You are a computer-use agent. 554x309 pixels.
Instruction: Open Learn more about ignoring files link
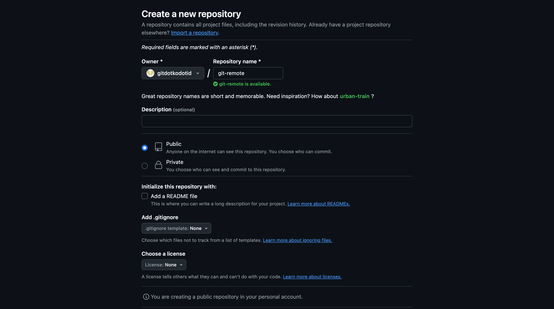297,240
